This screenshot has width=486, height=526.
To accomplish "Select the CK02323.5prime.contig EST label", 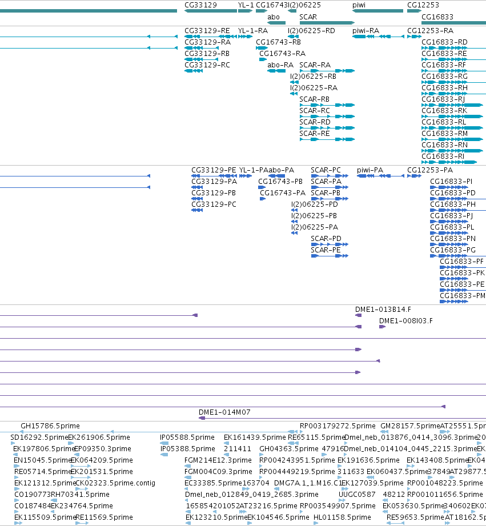I will pos(115,483).
